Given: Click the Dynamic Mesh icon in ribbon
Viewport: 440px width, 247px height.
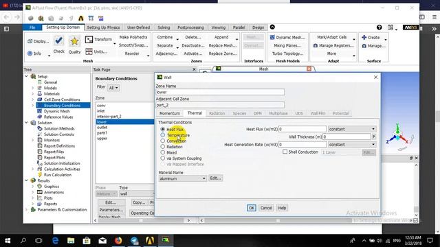Looking at the screenshot, I should pyautogui.click(x=272, y=37).
